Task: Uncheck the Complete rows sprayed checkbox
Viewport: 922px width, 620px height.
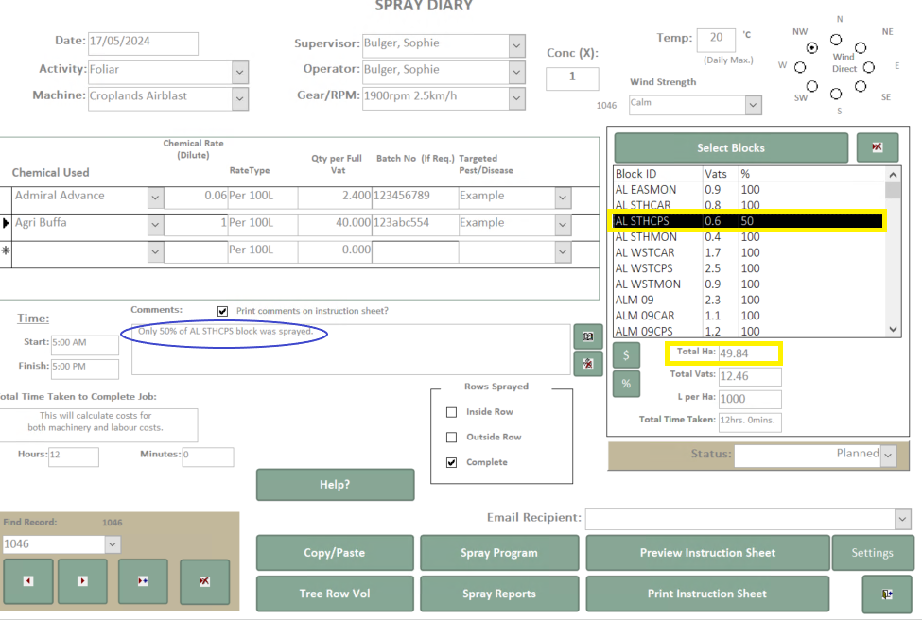Action: click(452, 462)
